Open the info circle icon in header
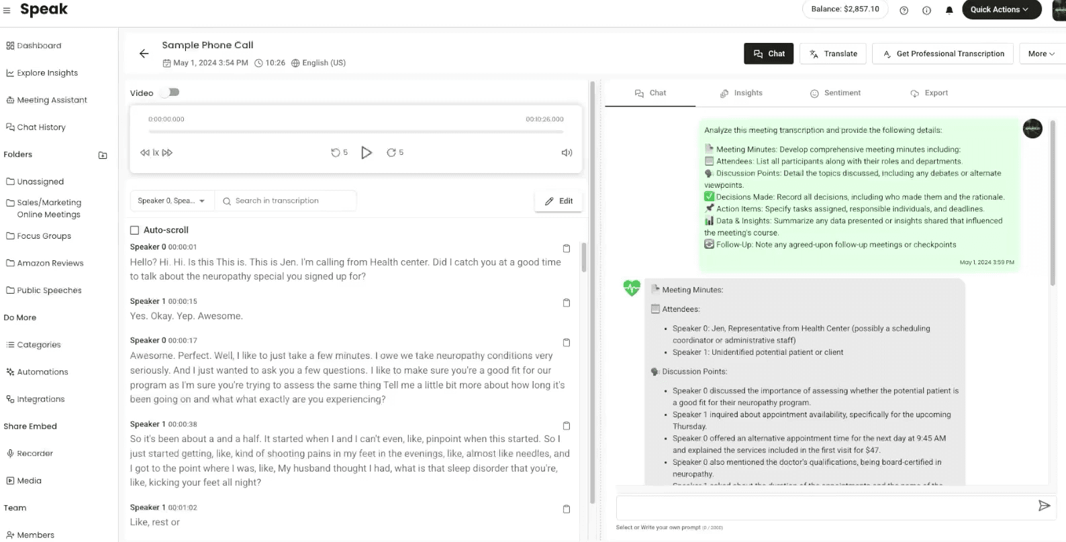1066x542 pixels. click(926, 10)
